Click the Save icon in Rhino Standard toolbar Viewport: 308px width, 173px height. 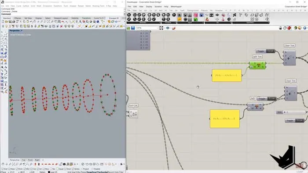click(10, 22)
